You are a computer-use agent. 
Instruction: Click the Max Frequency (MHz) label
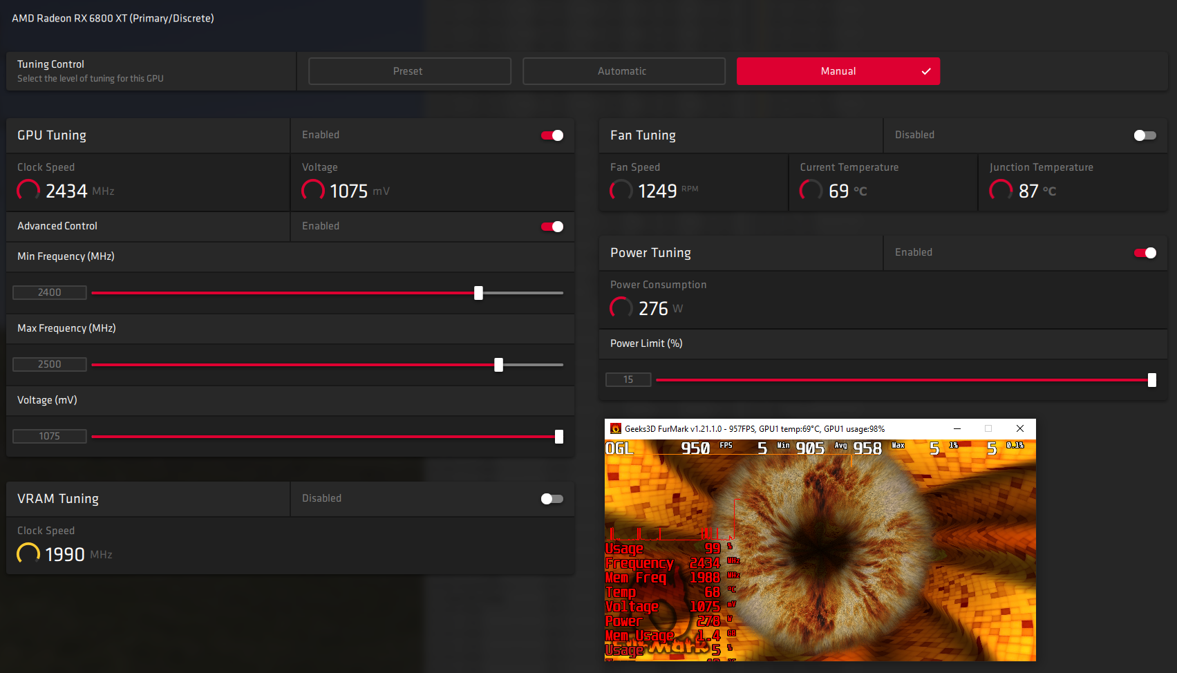coord(66,328)
